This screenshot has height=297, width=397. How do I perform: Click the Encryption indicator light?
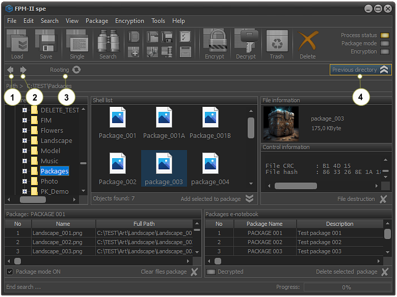(x=385, y=51)
